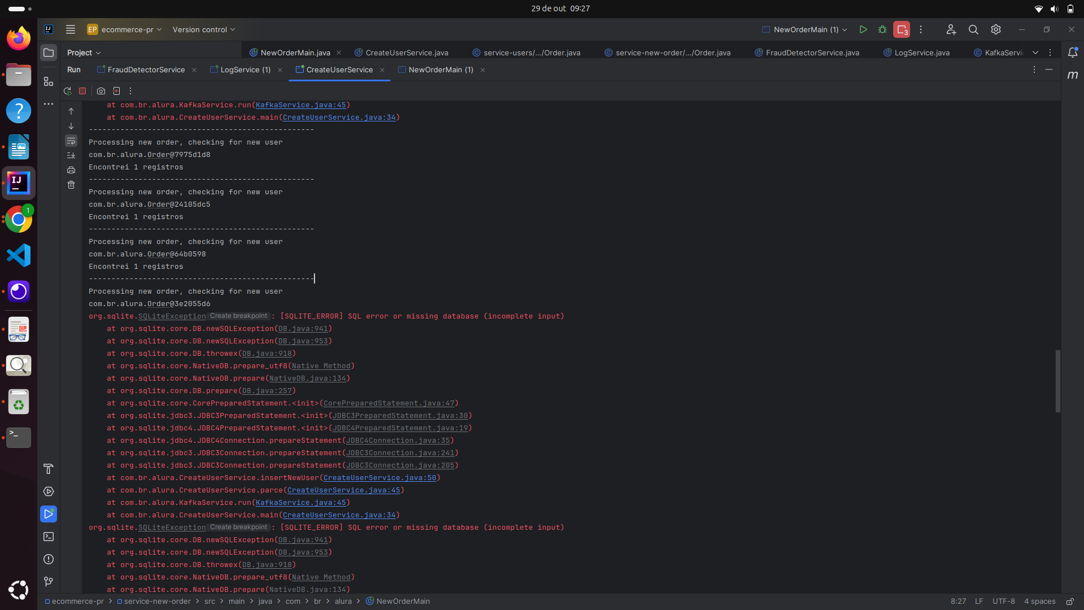This screenshot has width=1084, height=610.
Task: Open Code With Me collaborator icon
Action: [951, 29]
